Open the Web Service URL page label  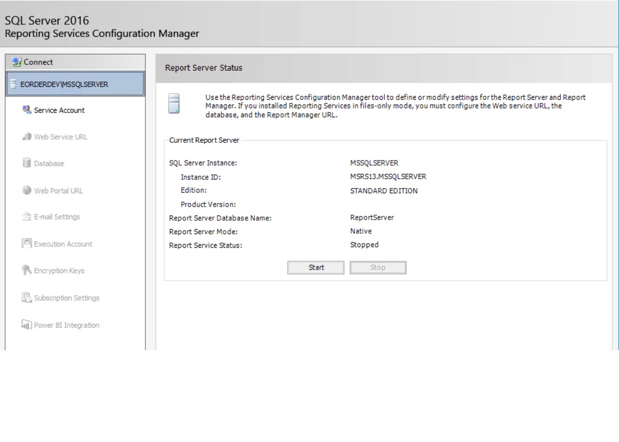[x=60, y=137]
